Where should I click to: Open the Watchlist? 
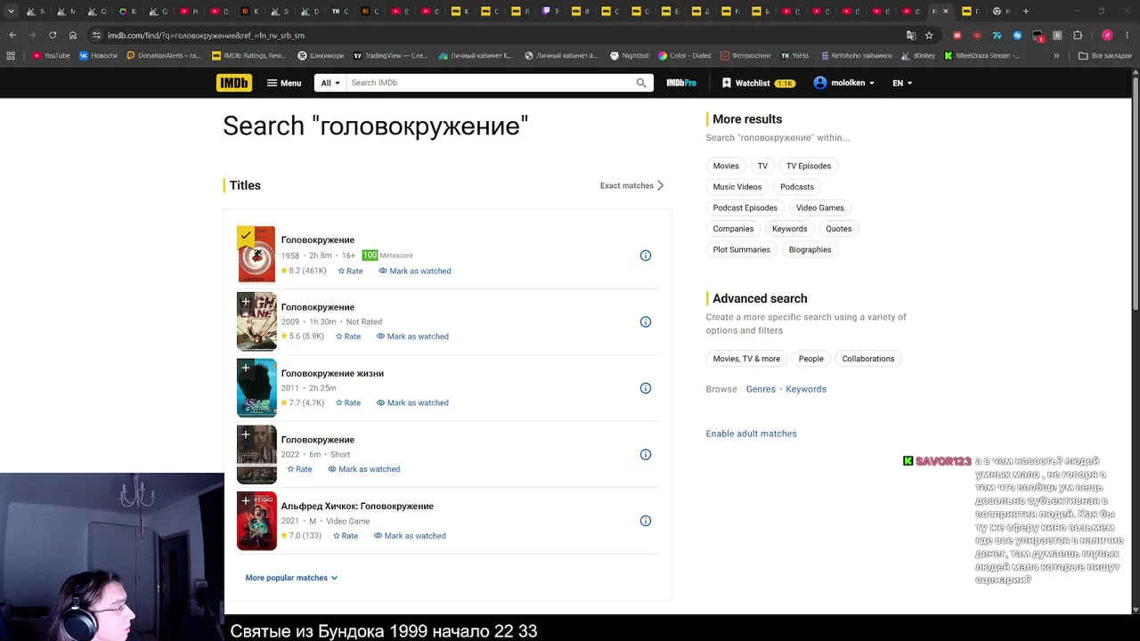(x=759, y=83)
